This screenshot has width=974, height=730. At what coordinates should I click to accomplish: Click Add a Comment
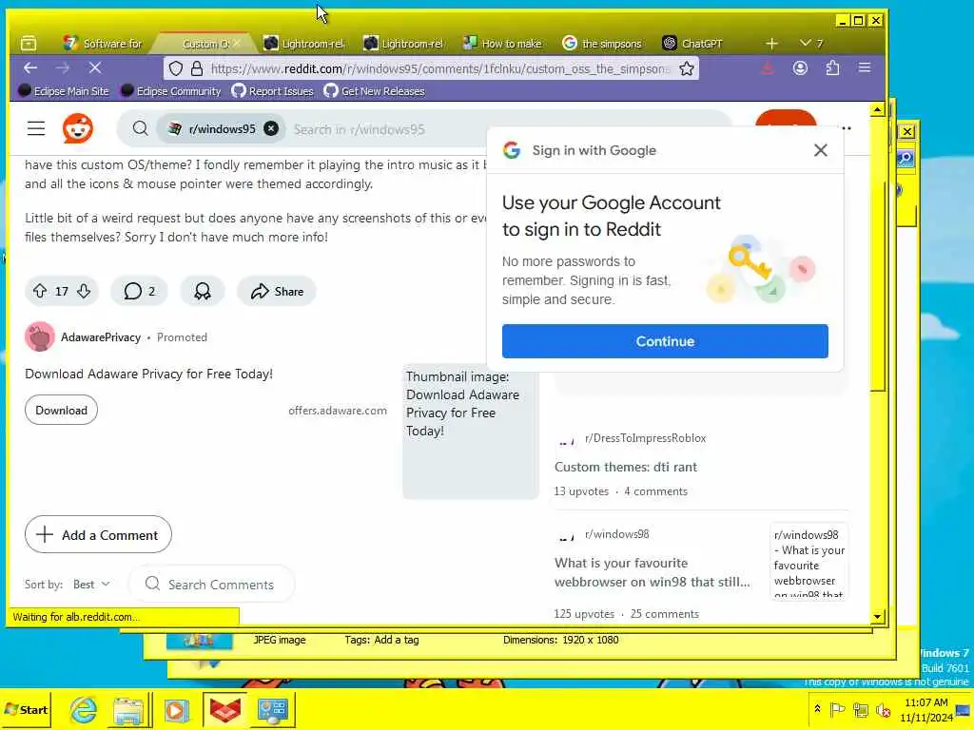click(x=98, y=534)
